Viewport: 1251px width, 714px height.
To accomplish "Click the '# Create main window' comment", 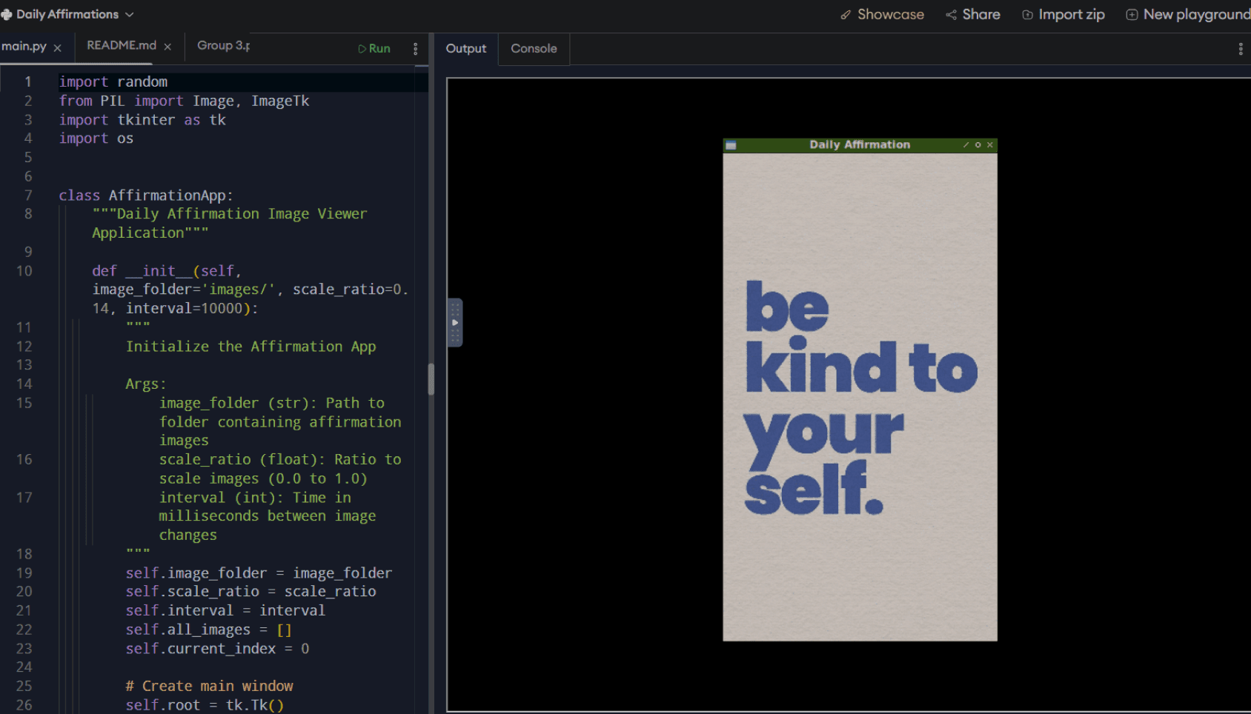I will point(209,687).
